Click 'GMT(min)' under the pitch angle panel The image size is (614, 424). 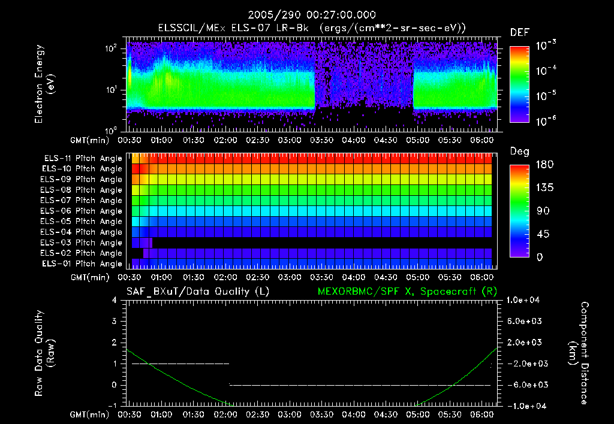(x=89, y=278)
